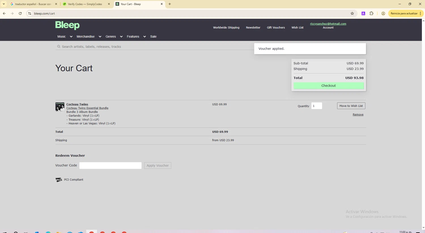Open the Features menu
This screenshot has width=425, height=233.
point(133,36)
